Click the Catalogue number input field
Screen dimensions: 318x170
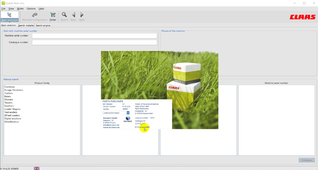(x=95, y=42)
